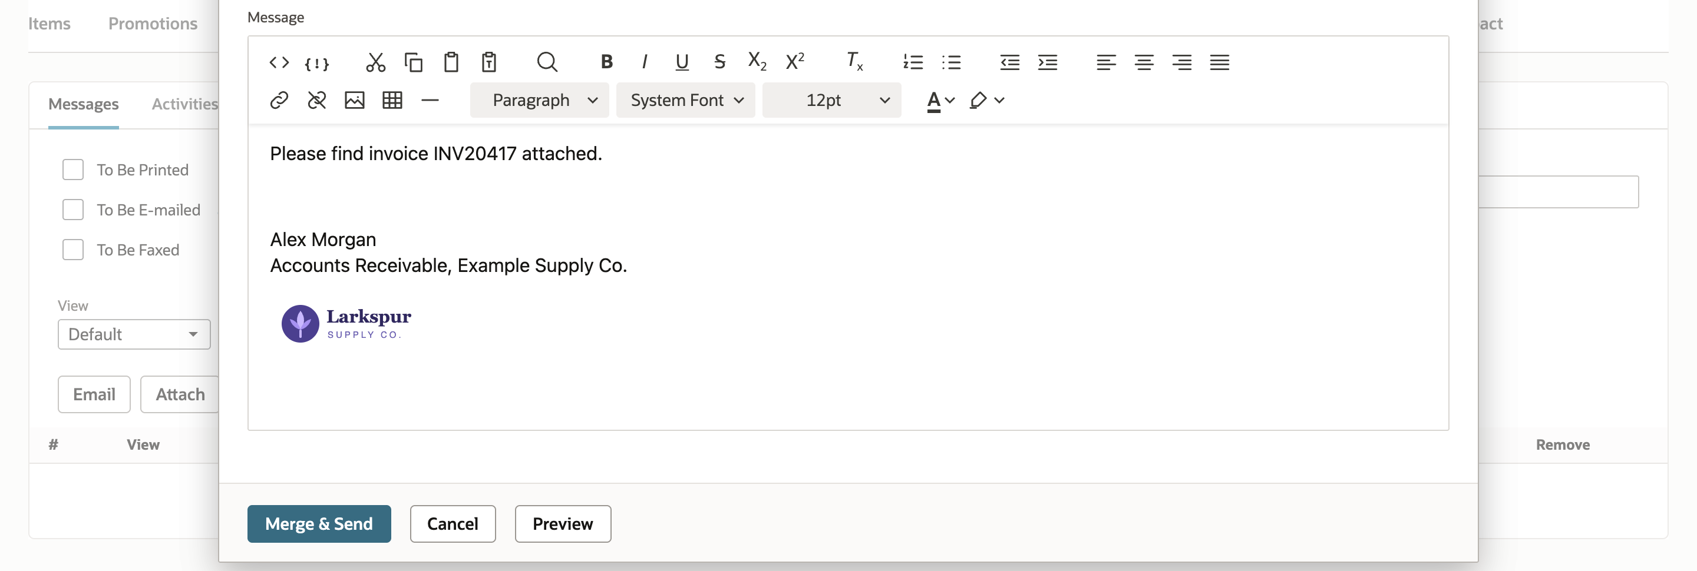This screenshot has width=1697, height=571.
Task: Open the 12pt font size dropdown
Action: [x=831, y=100]
